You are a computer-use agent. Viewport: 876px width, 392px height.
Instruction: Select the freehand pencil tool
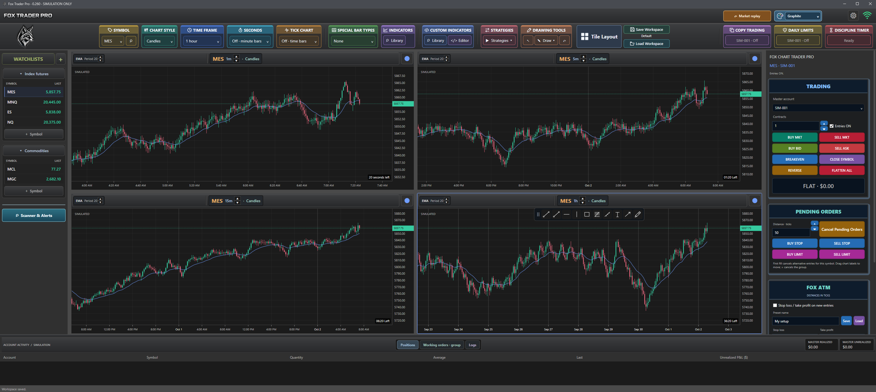click(x=638, y=215)
